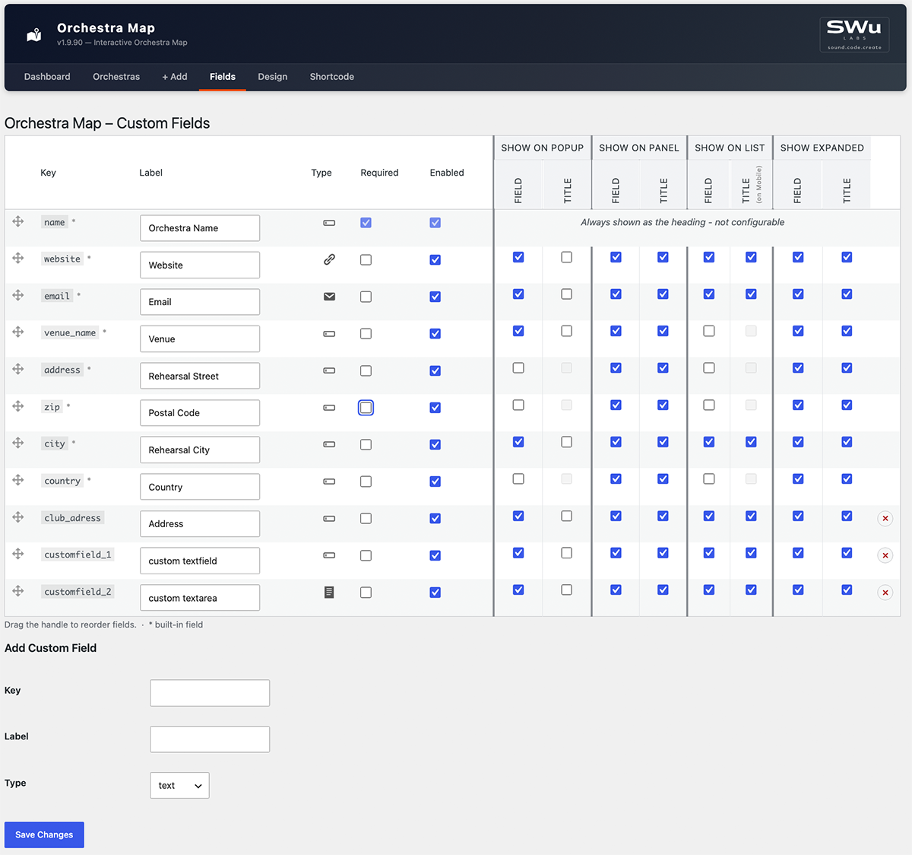Click the envelope type icon for email
Image resolution: width=912 pixels, height=855 pixels.
[x=329, y=297]
